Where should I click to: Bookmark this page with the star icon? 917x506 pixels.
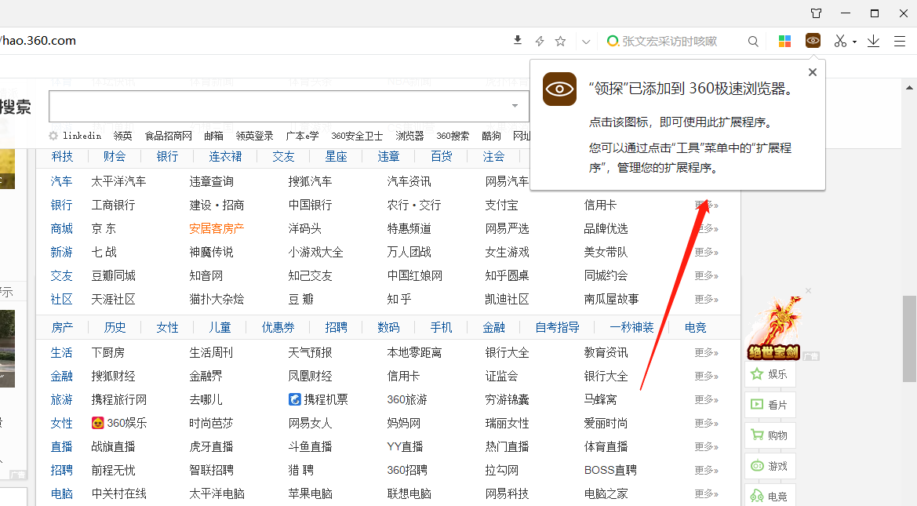coord(560,41)
